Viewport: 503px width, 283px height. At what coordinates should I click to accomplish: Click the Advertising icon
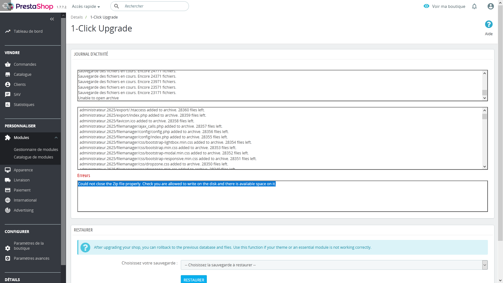tap(8, 210)
